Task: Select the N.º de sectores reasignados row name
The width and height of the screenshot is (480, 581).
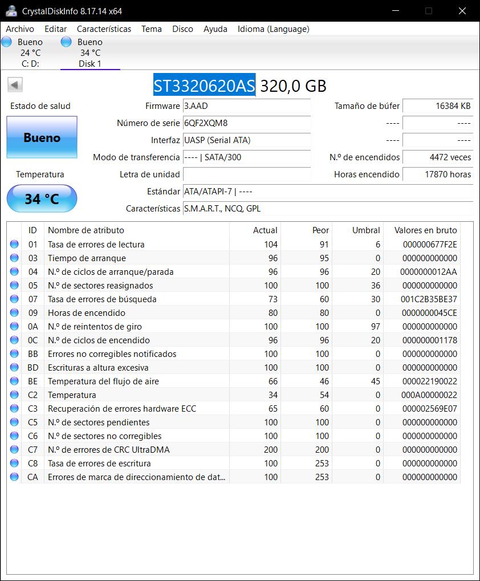Action: click(x=100, y=286)
